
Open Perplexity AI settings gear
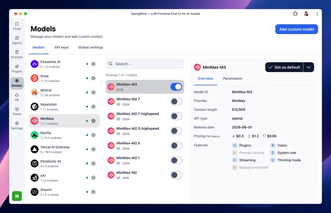(93, 163)
